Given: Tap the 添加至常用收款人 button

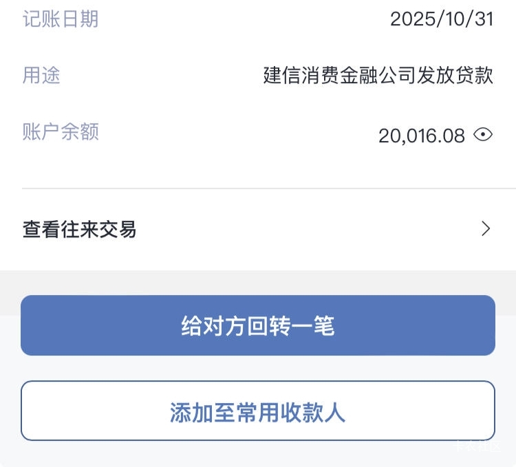Looking at the screenshot, I should click(x=258, y=411).
